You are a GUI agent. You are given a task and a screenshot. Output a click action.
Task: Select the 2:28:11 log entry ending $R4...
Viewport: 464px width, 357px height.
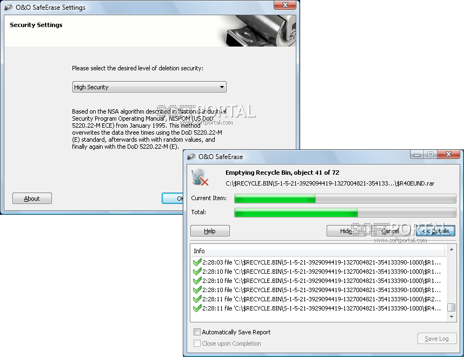(317, 308)
